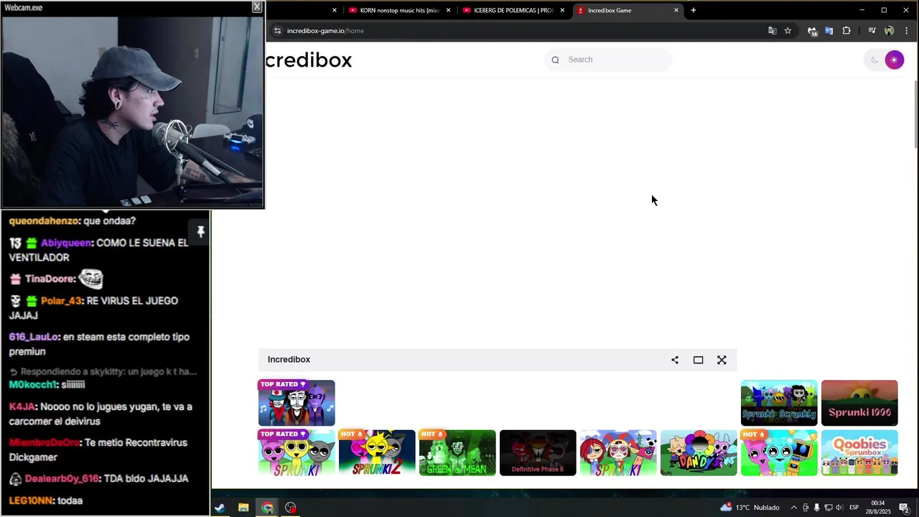
Task: Expand the hidden system tray icons
Action: (x=794, y=508)
